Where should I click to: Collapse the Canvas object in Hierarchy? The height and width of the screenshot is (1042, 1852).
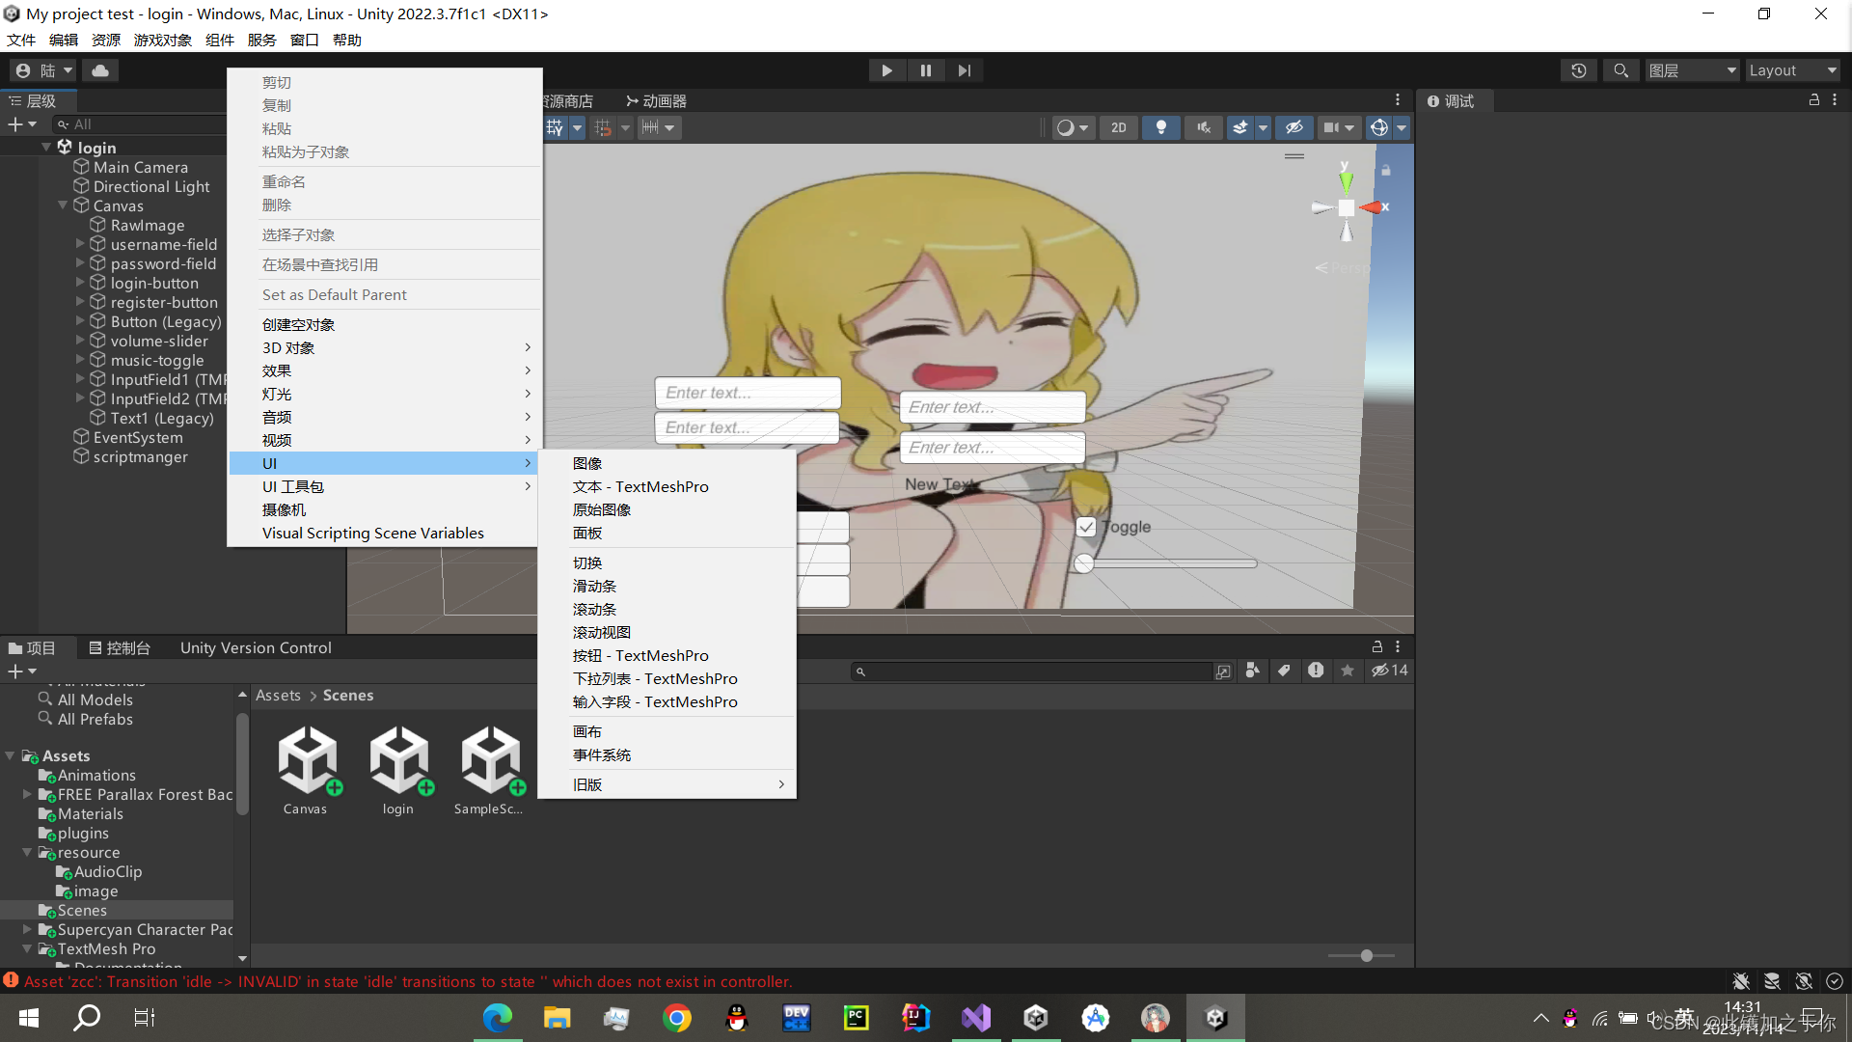point(63,206)
